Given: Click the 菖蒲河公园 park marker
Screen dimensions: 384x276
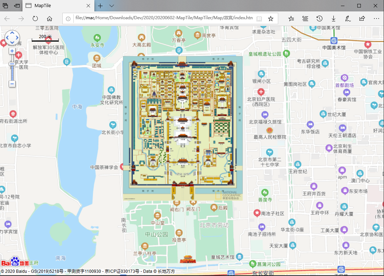Looking at the screenshot, I should click(x=253, y=264).
